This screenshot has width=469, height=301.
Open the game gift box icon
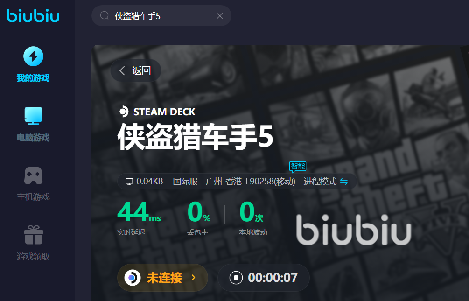tap(34, 235)
